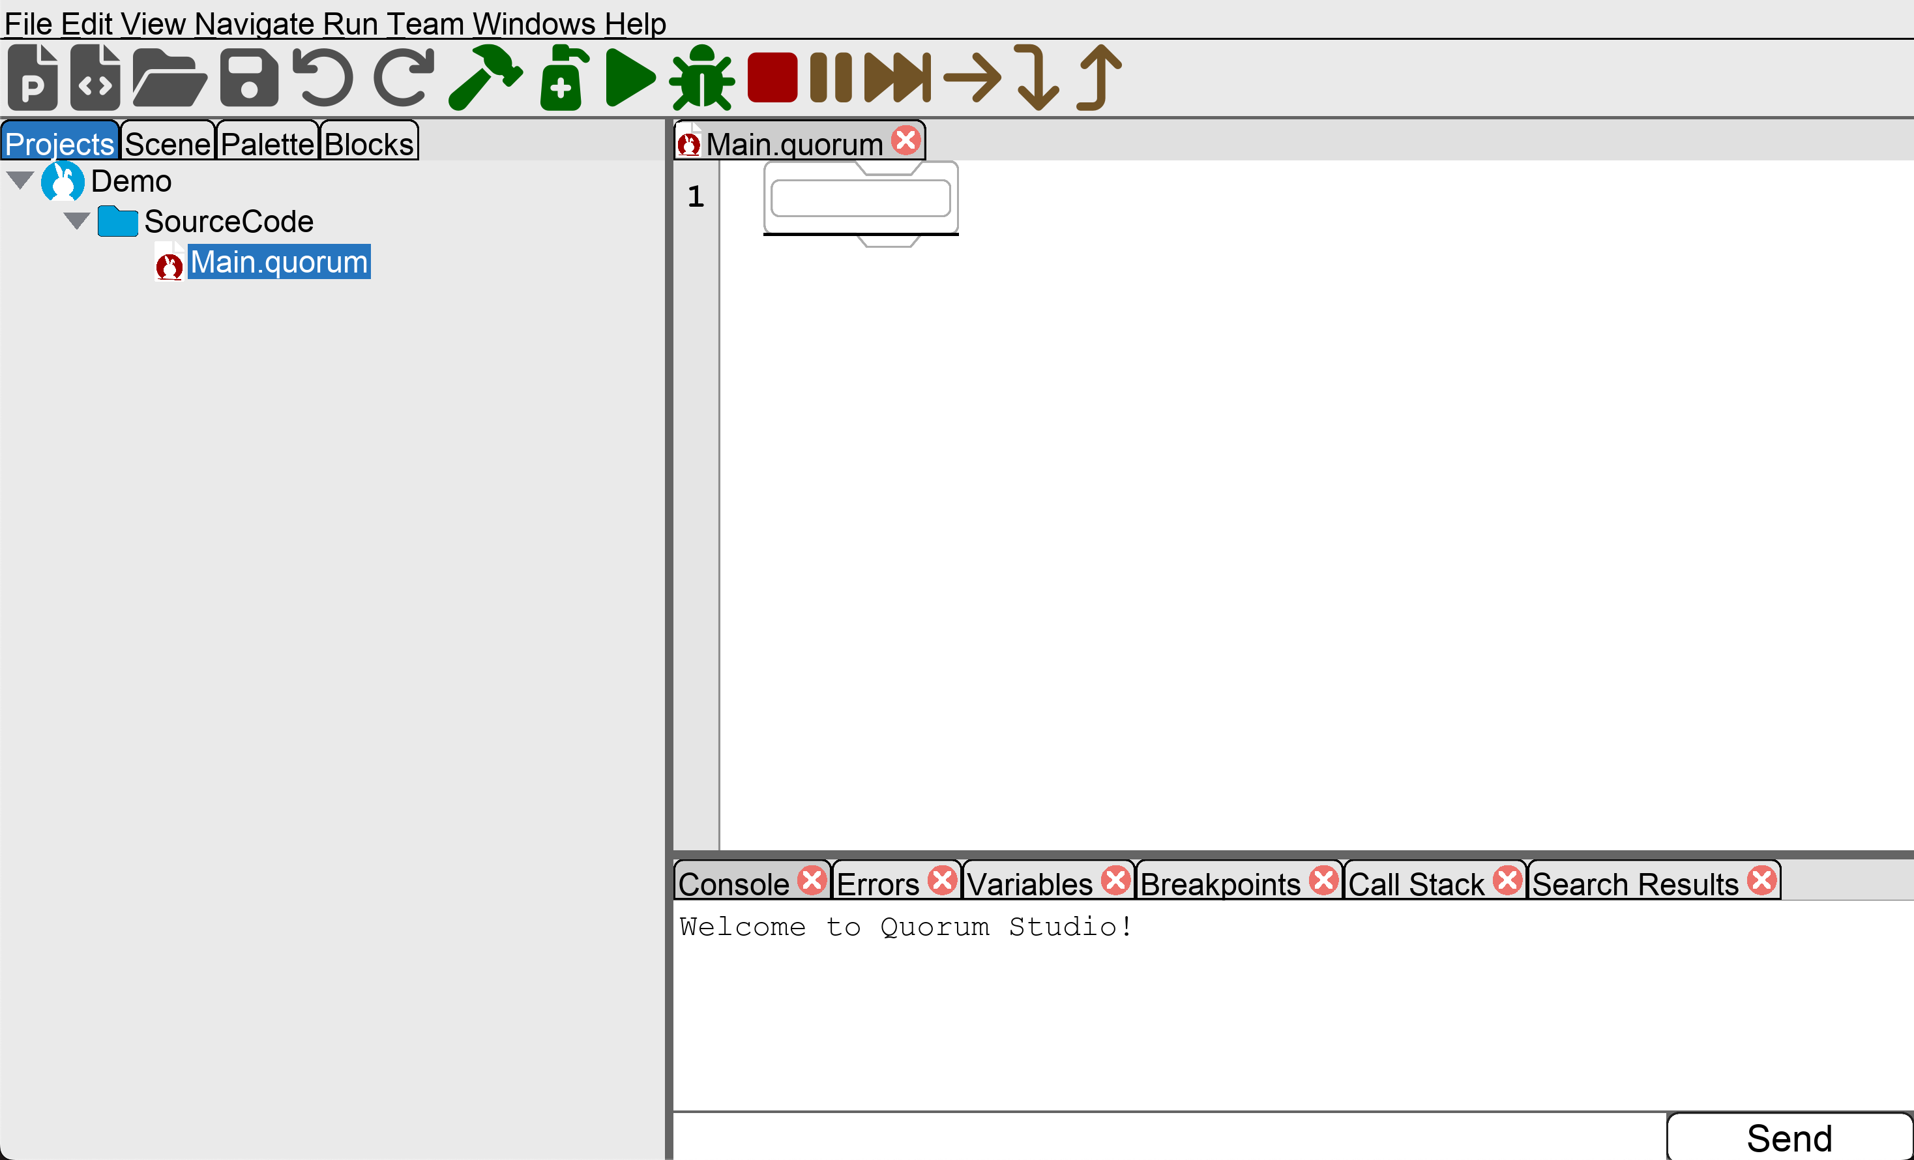Close the Console tab
1914x1160 pixels.
pos(812,880)
